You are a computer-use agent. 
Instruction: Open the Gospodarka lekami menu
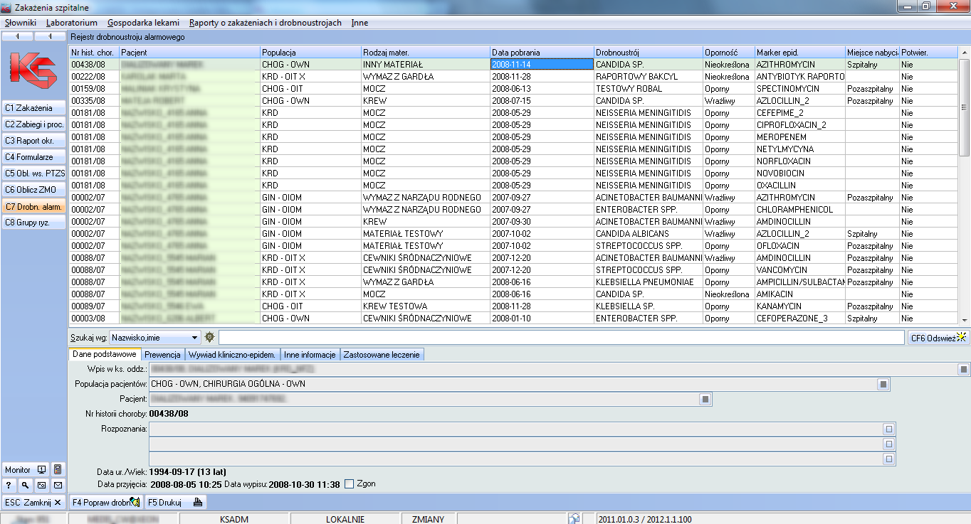[x=143, y=23]
